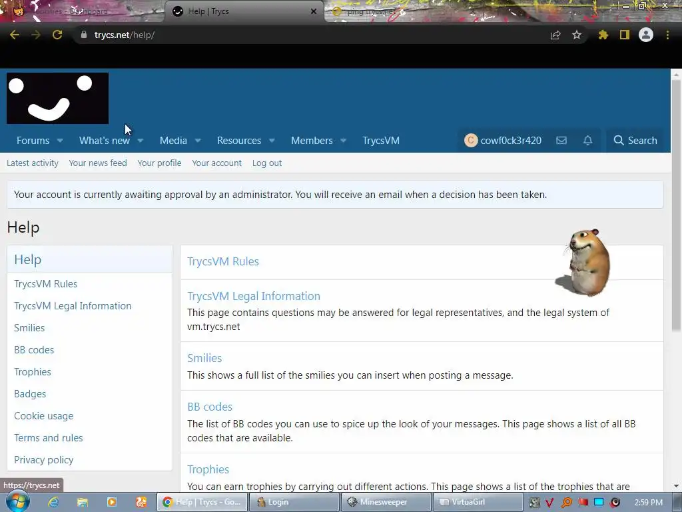Open the TrycsVM Rules heading link
Viewport: 682px width, 512px height.
click(x=223, y=261)
